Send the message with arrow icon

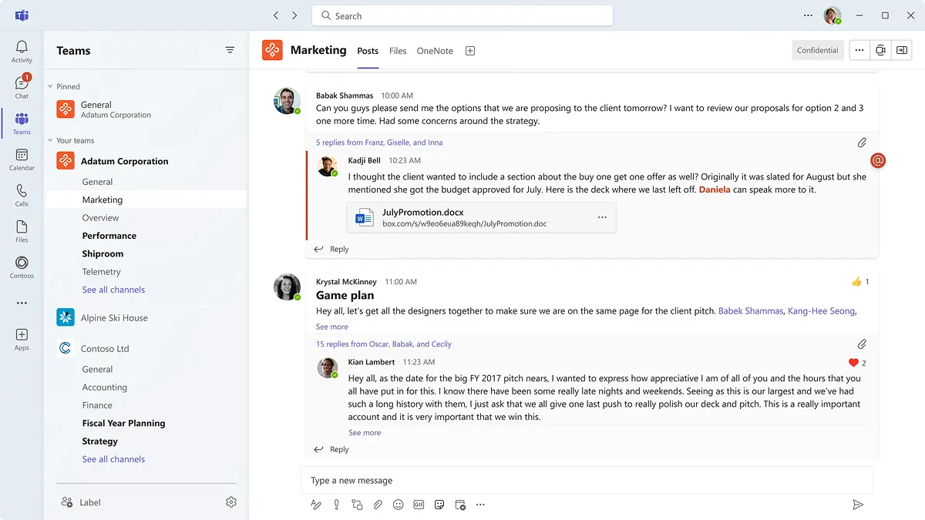[x=858, y=505]
